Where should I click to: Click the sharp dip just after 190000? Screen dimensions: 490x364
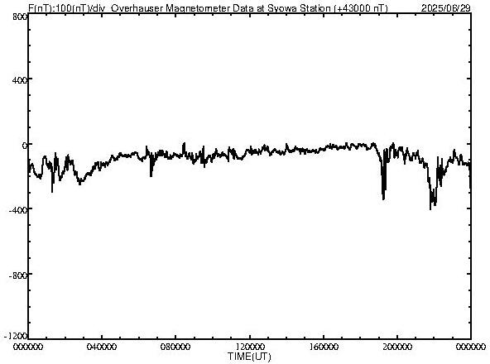pos(383,199)
